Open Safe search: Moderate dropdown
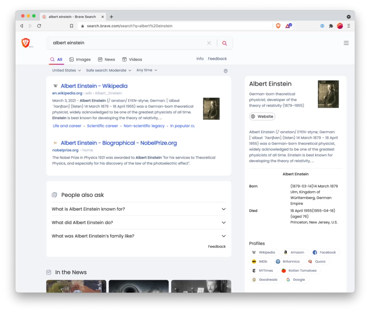This screenshot has width=370, height=313. [108, 70]
